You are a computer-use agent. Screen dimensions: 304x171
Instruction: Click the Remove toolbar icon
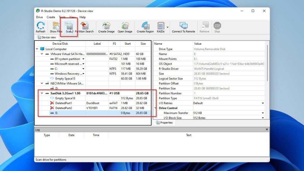(204, 27)
